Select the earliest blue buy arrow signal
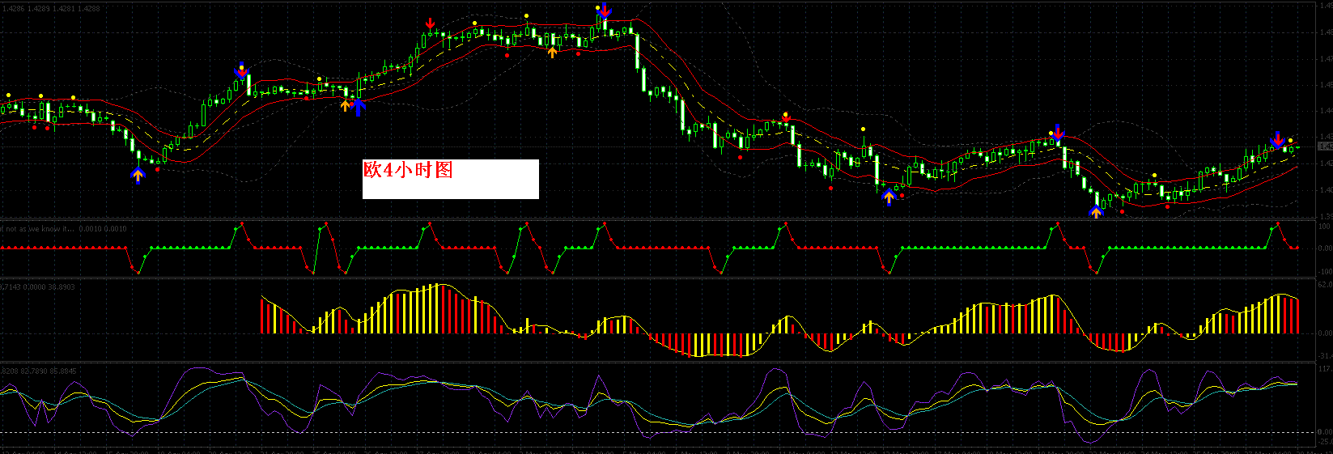1333x454 pixels. (138, 175)
